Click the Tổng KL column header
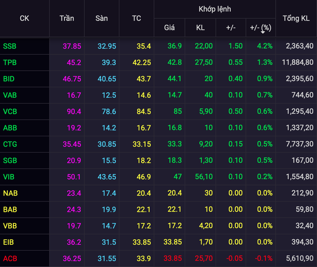The image size is (317, 267). (x=296, y=18)
